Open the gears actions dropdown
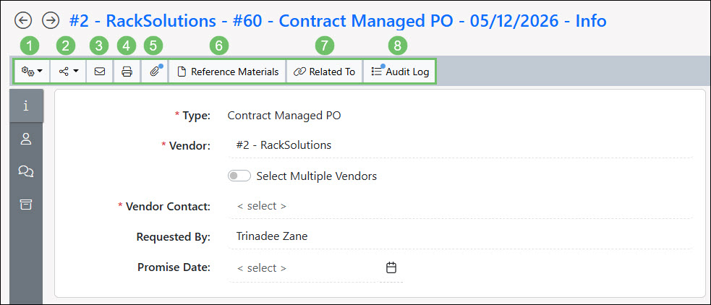This screenshot has width=711, height=305. 32,71
